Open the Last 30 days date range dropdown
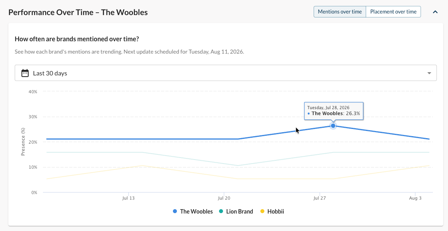The image size is (448, 231). click(226, 73)
